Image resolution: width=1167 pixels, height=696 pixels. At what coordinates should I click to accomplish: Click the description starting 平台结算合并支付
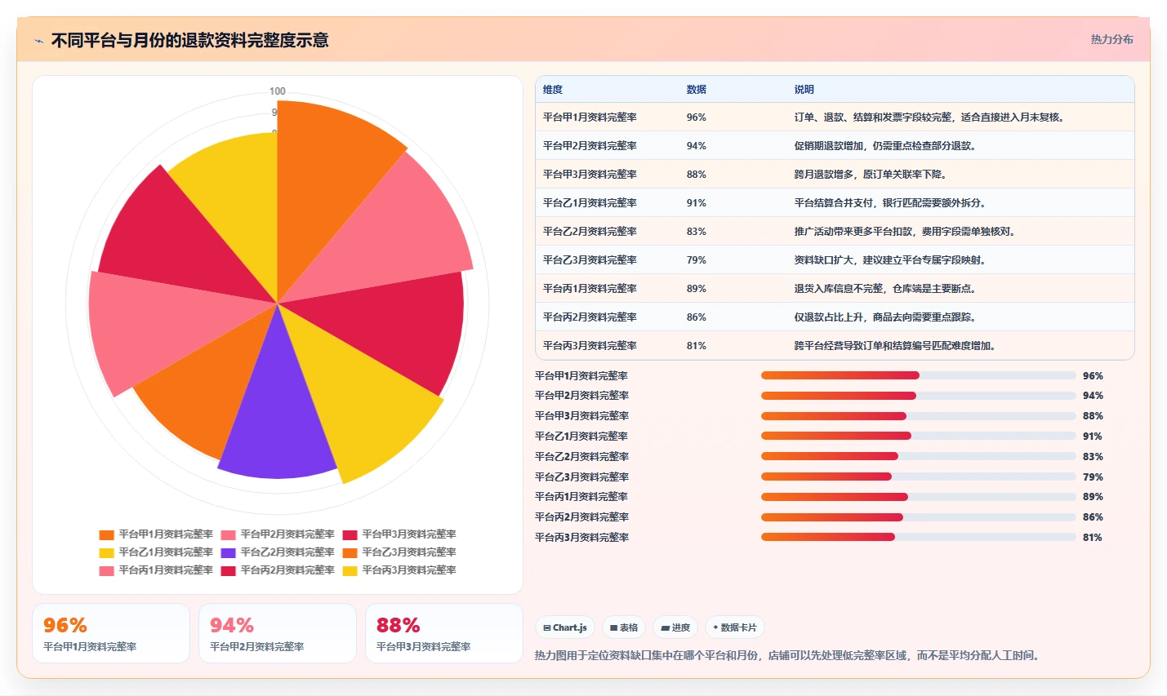(890, 203)
